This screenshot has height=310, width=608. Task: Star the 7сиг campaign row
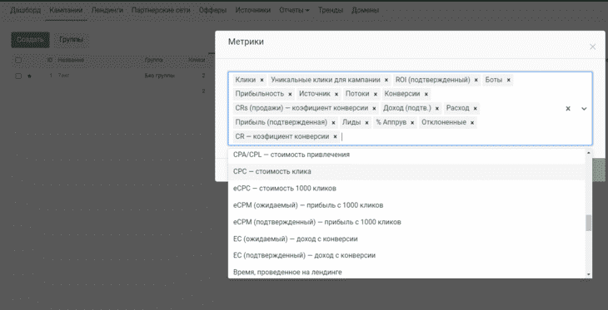[29, 76]
